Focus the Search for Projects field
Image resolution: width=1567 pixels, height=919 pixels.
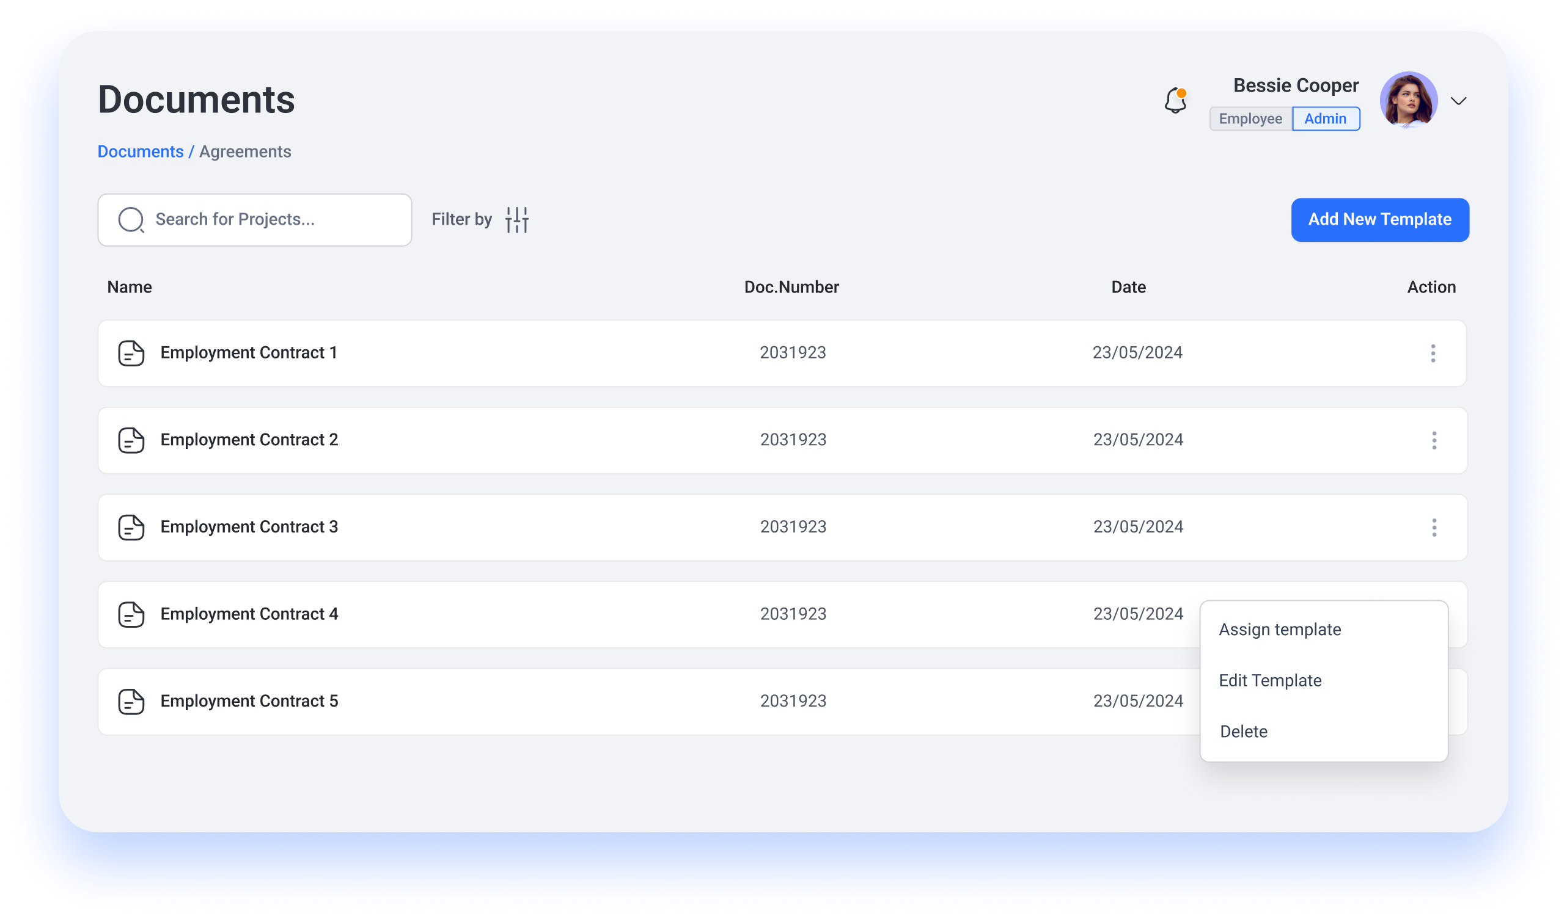point(255,220)
